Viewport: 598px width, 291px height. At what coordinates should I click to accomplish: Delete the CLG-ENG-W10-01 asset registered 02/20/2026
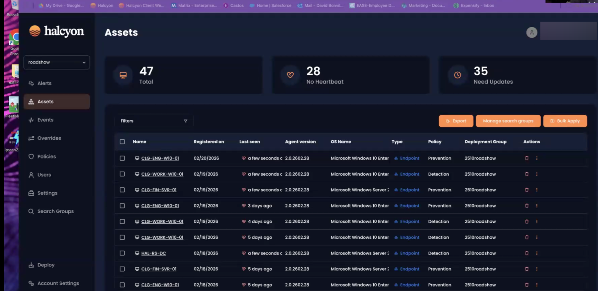coord(527,158)
